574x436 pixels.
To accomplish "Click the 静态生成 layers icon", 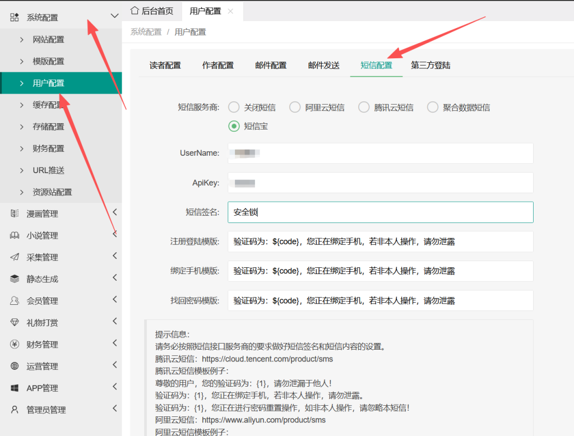I will [x=15, y=279].
